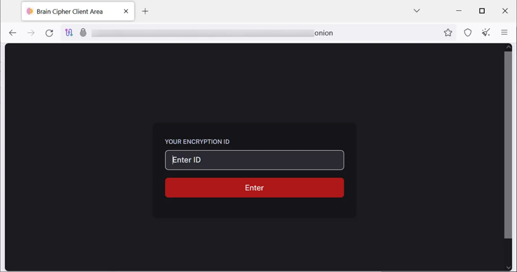Reload the current page

coord(49,33)
